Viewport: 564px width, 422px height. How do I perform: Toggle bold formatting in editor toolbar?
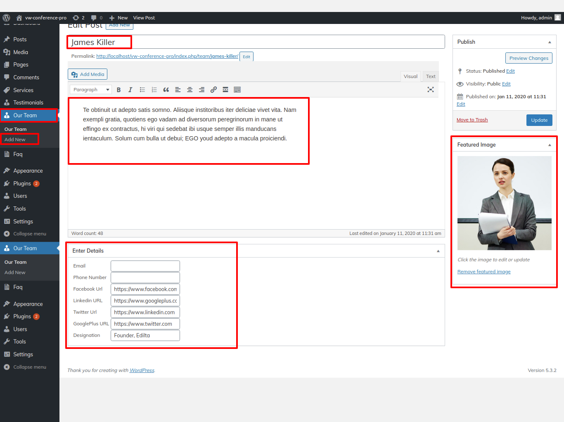[x=118, y=90]
